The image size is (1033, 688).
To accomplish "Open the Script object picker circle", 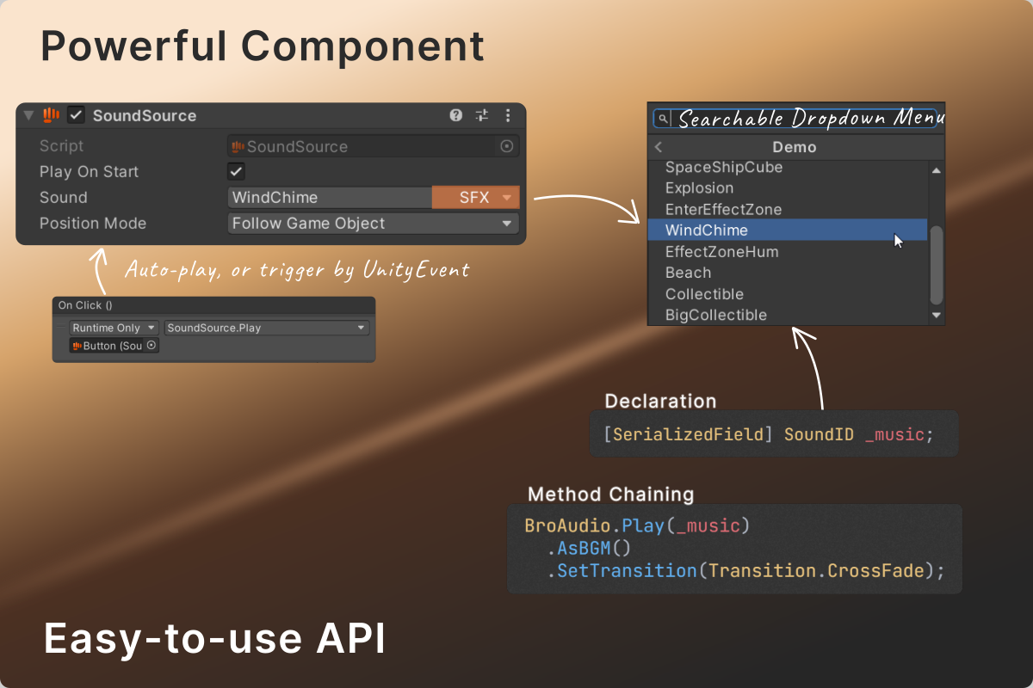I will pyautogui.click(x=507, y=146).
